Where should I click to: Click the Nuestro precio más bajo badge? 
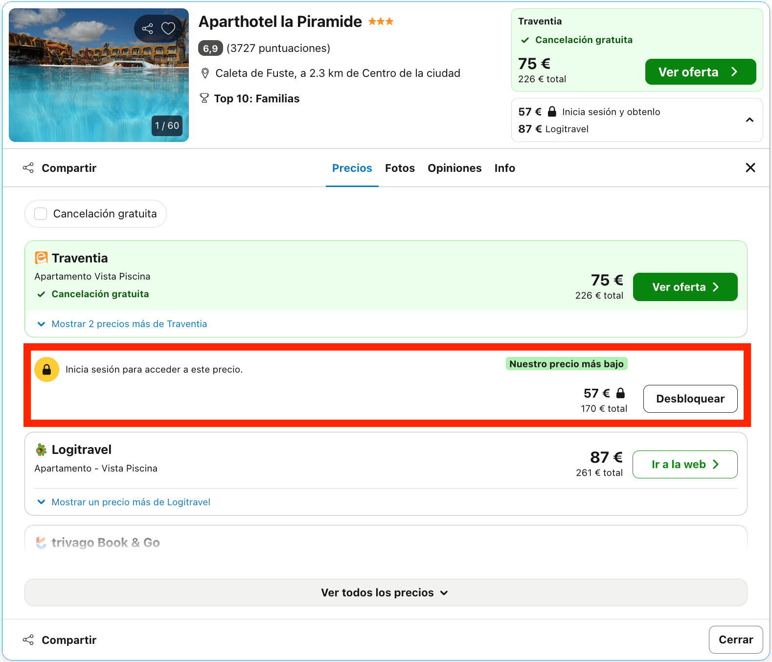[x=567, y=364]
